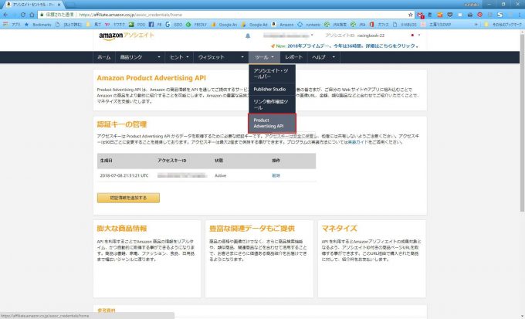Select Publisher Studio menu entry

272,89
